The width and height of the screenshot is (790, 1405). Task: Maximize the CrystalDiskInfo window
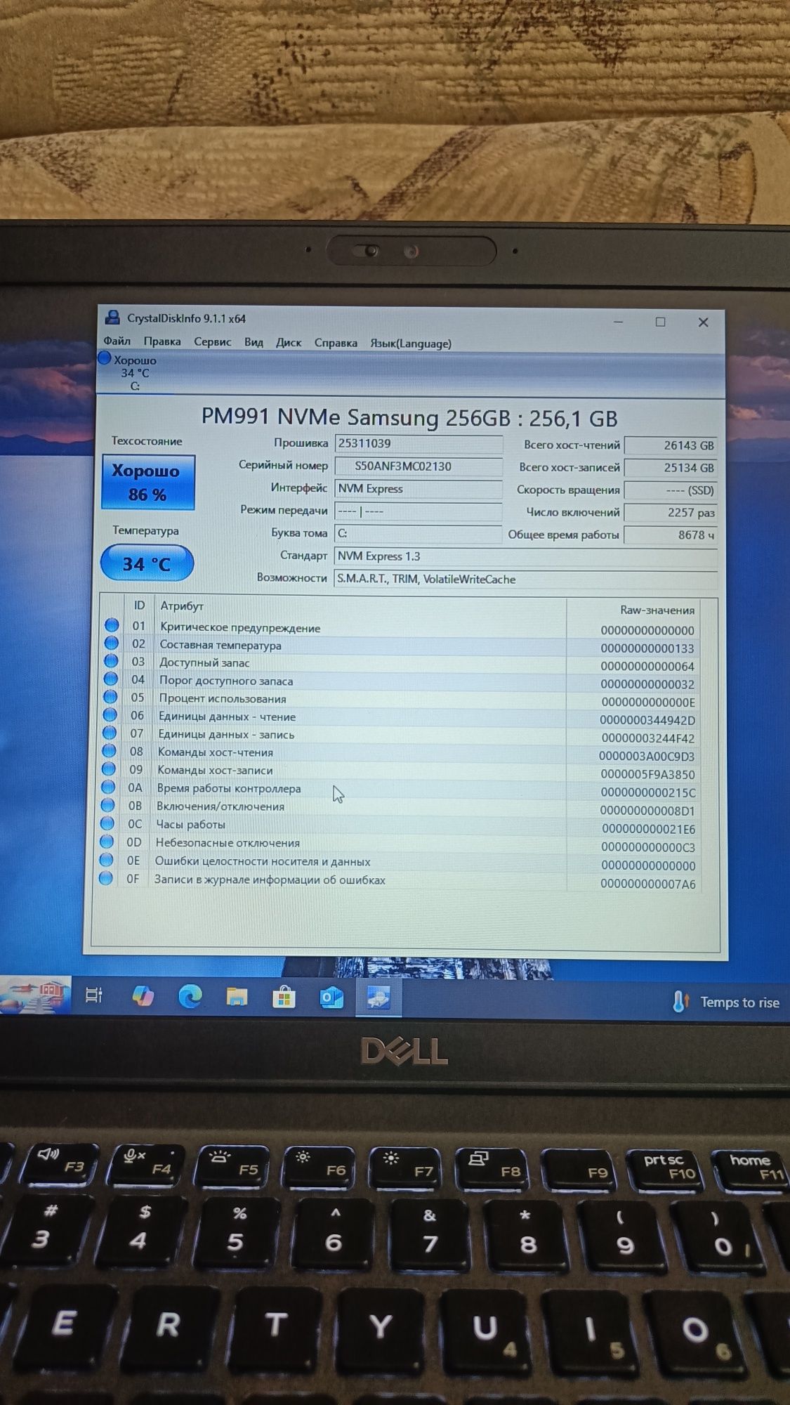point(660,322)
